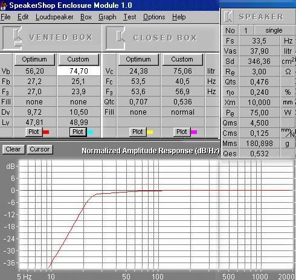Open the Loudspeaker menu

click(54, 17)
